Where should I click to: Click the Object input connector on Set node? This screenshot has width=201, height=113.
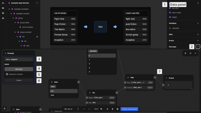tap(87, 98)
